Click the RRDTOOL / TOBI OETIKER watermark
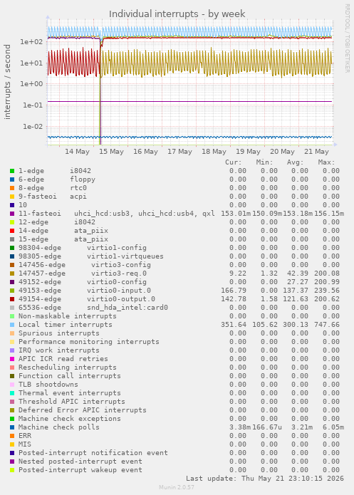Viewport: 354px width, 495px height. [x=347, y=38]
